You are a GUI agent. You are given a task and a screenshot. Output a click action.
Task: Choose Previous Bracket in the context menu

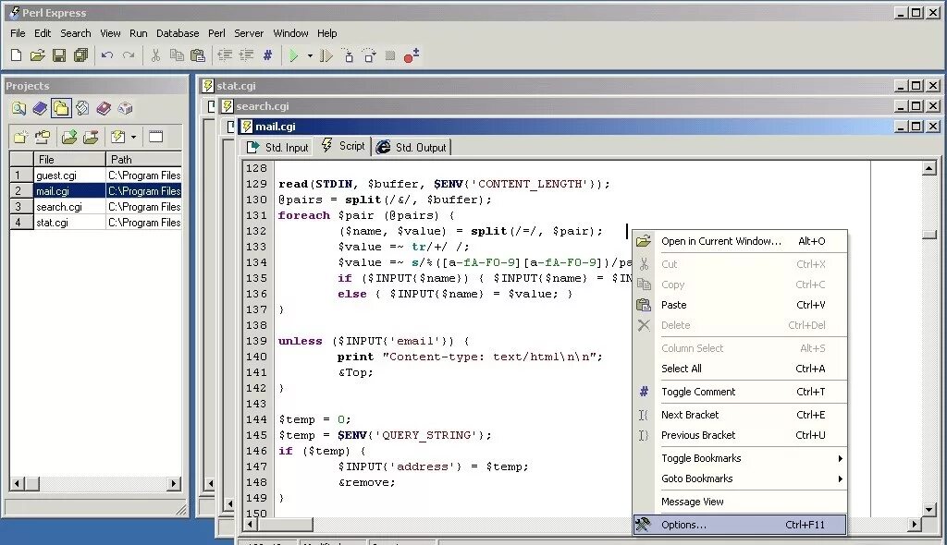[x=740, y=435]
